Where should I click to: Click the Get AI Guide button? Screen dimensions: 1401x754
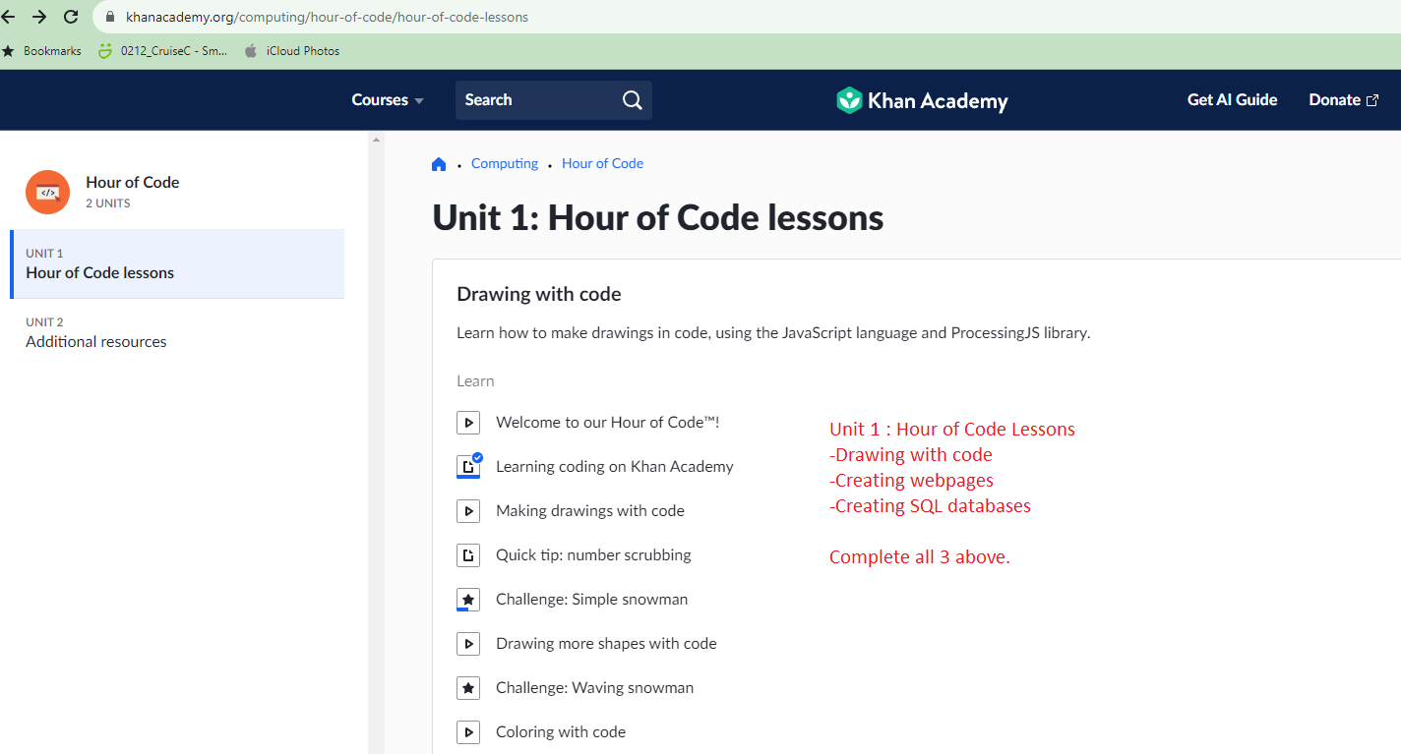(1232, 100)
